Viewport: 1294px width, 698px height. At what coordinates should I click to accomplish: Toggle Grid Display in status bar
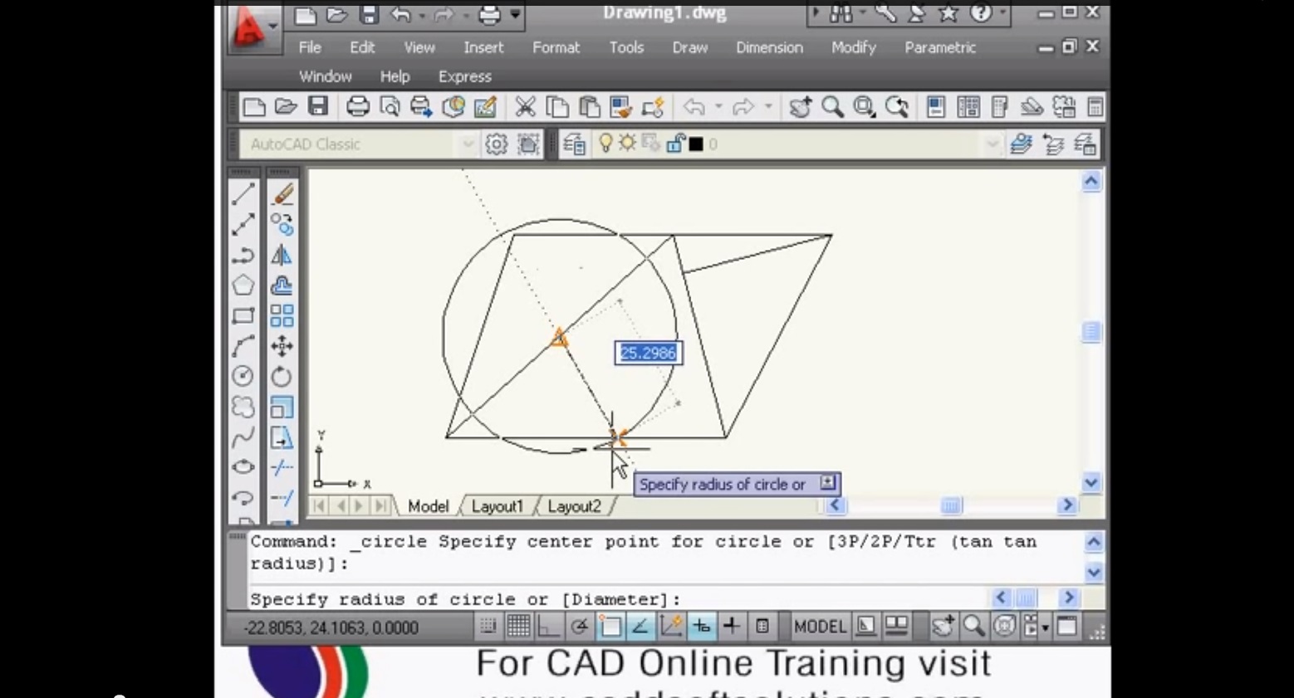tap(518, 627)
